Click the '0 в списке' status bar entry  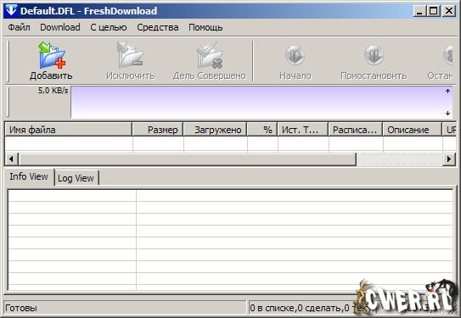click(272, 308)
